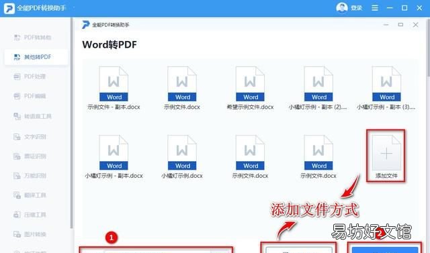
Task: Select the file 小橘灯示例 - 副本 (2)
Action: [318, 88]
